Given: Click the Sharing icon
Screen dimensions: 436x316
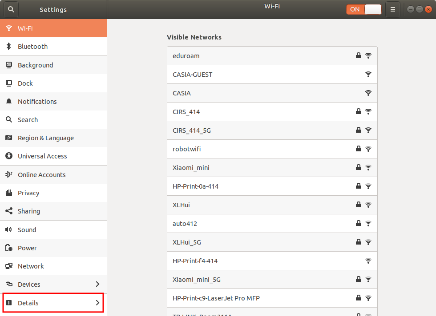Looking at the screenshot, I should [x=8, y=211].
